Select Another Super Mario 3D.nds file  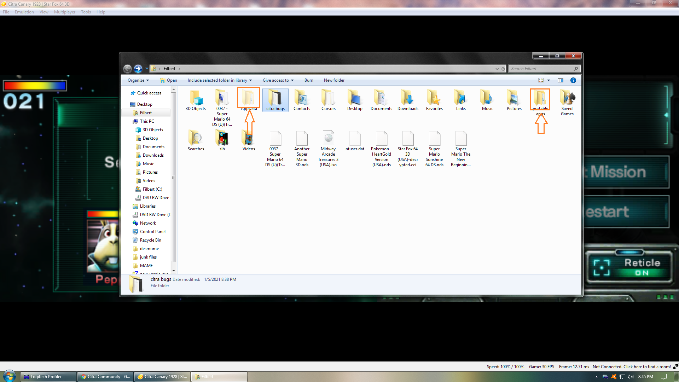[x=302, y=149]
